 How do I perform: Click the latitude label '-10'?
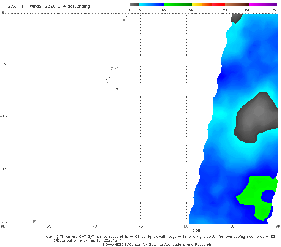click(3, 116)
